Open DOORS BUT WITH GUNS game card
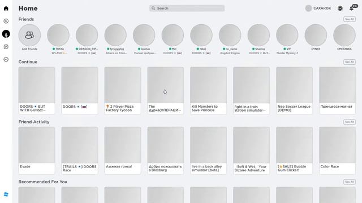362x203 pixels. pos(37,90)
